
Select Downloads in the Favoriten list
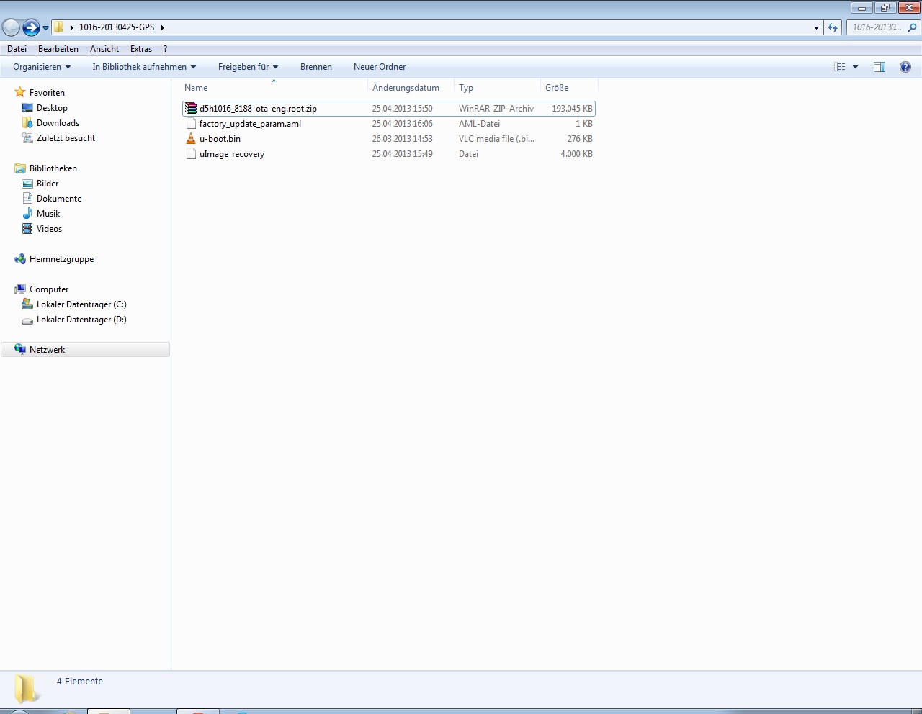tap(58, 123)
